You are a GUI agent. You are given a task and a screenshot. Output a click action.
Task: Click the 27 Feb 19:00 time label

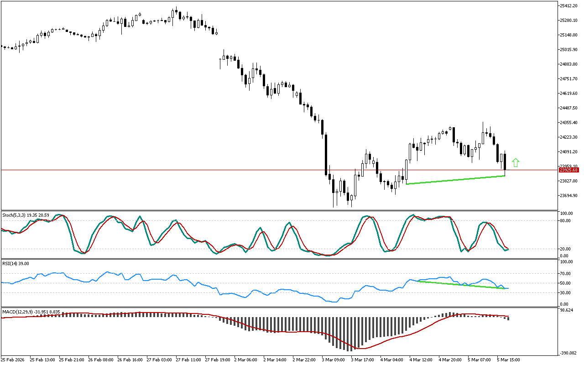pyautogui.click(x=217, y=360)
